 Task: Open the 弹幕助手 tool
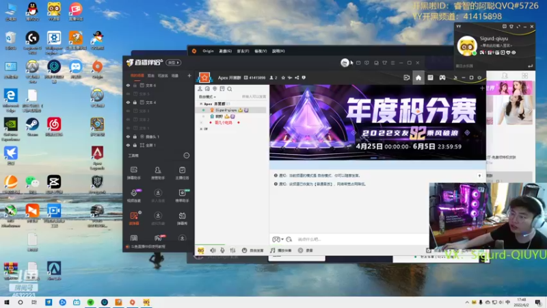[x=134, y=173]
